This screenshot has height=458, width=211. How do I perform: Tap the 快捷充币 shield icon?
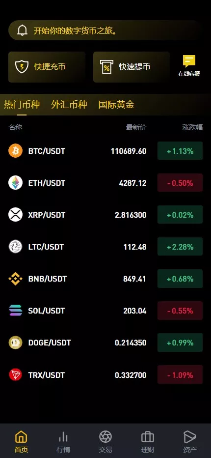tap(22, 67)
